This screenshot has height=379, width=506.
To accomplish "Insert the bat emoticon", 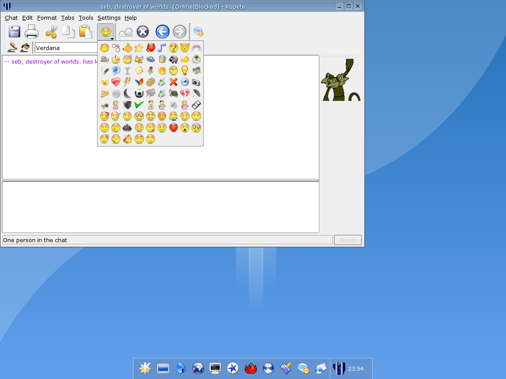I will click(127, 128).
